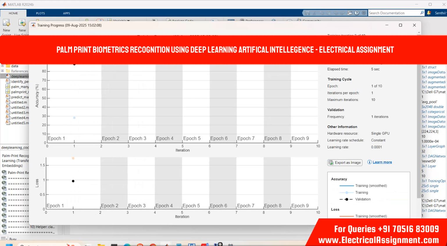Select the untitled3.m file icon
Image resolution: width=447 pixels, height=246 pixels.
[x=8, y=113]
